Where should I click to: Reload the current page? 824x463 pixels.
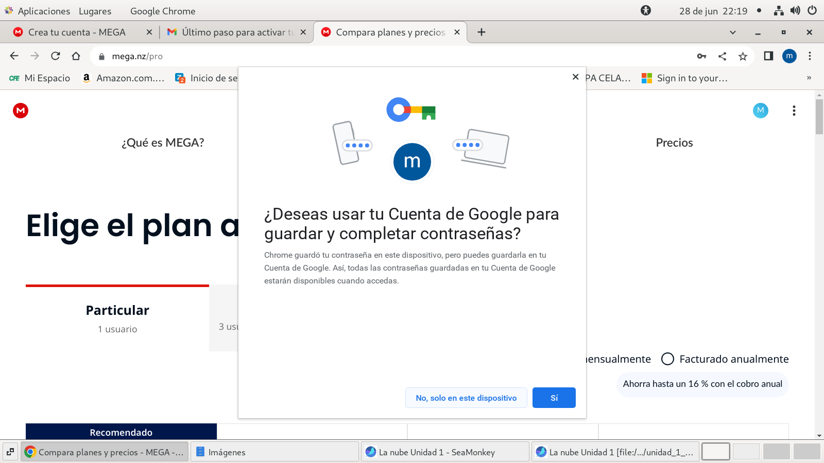point(56,56)
